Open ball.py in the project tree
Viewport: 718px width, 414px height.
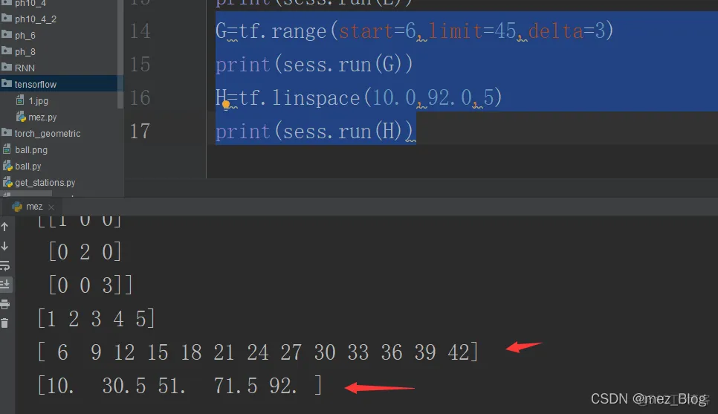[x=28, y=166]
